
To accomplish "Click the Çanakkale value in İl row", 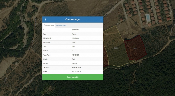I will point(76,30).
